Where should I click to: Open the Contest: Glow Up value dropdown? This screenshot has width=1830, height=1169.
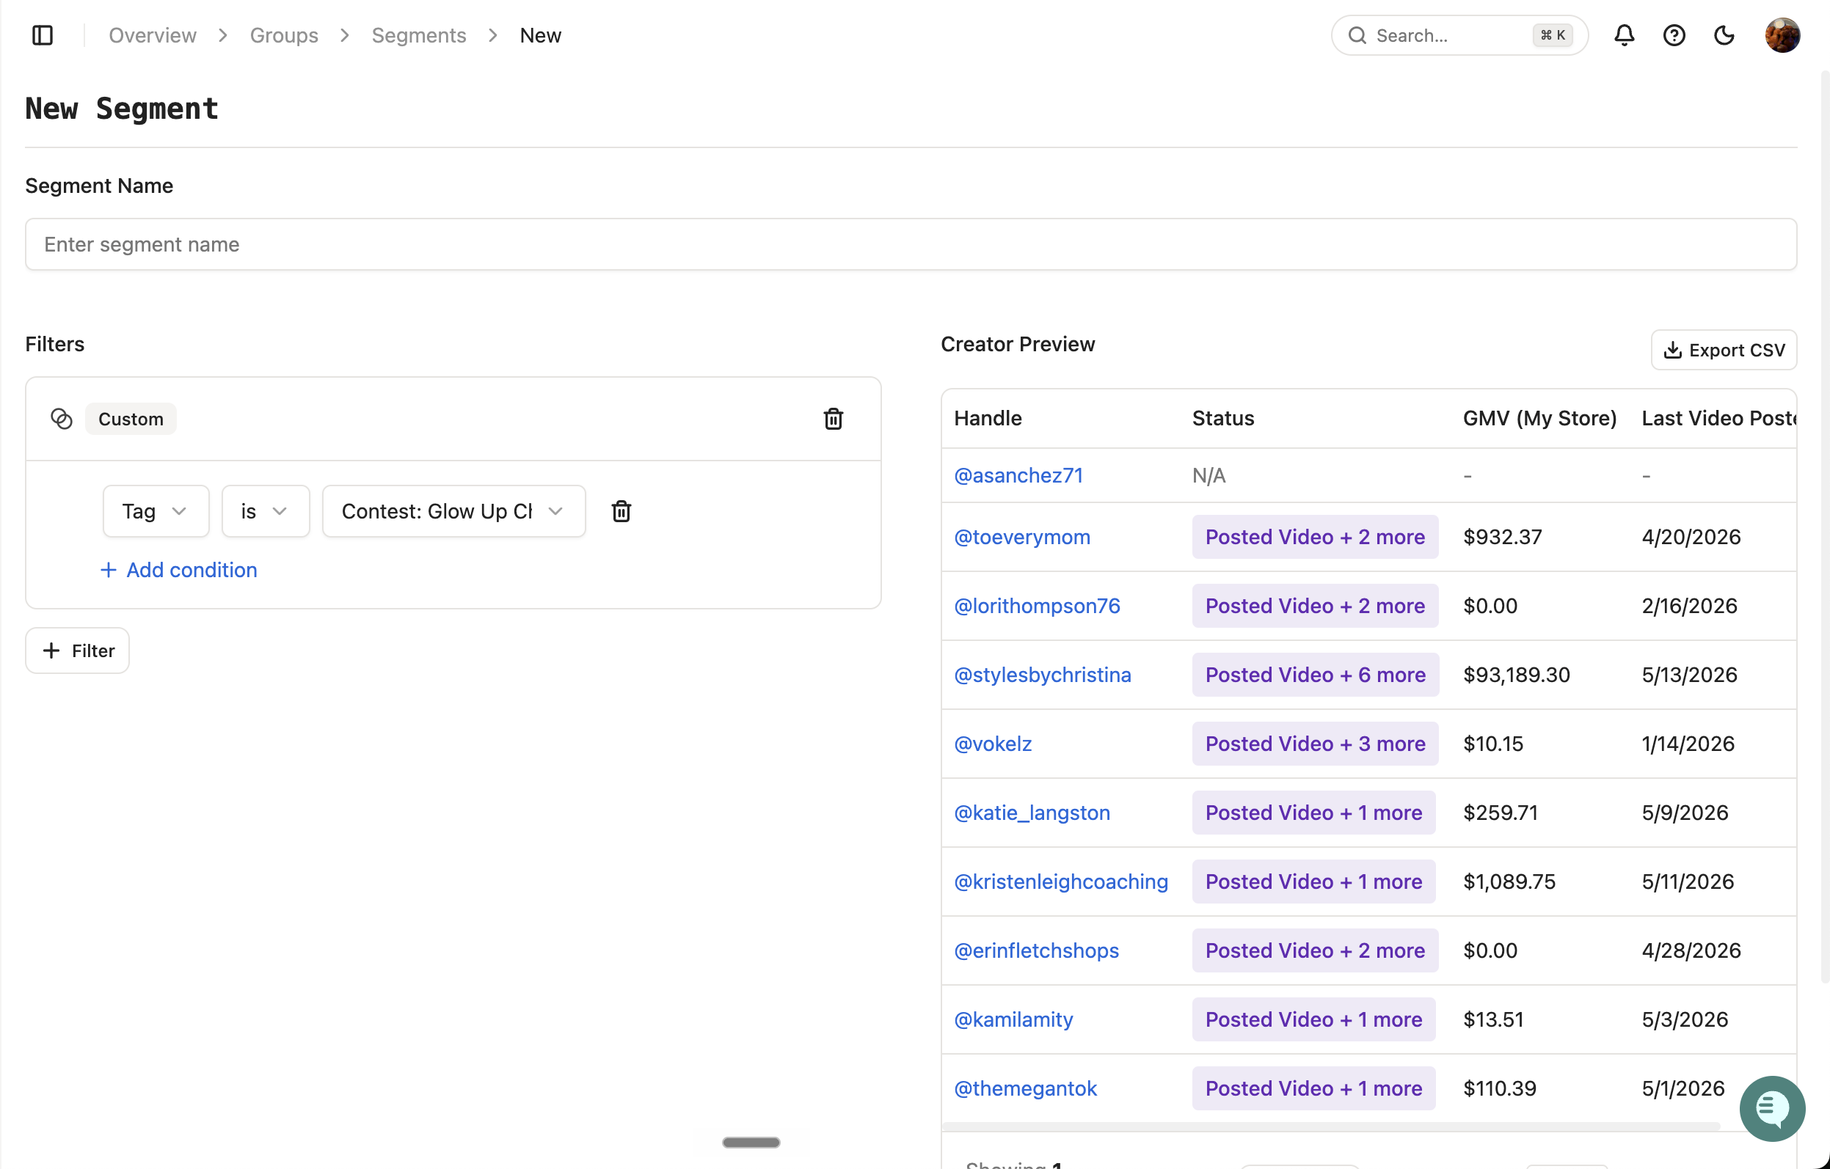pyautogui.click(x=453, y=511)
